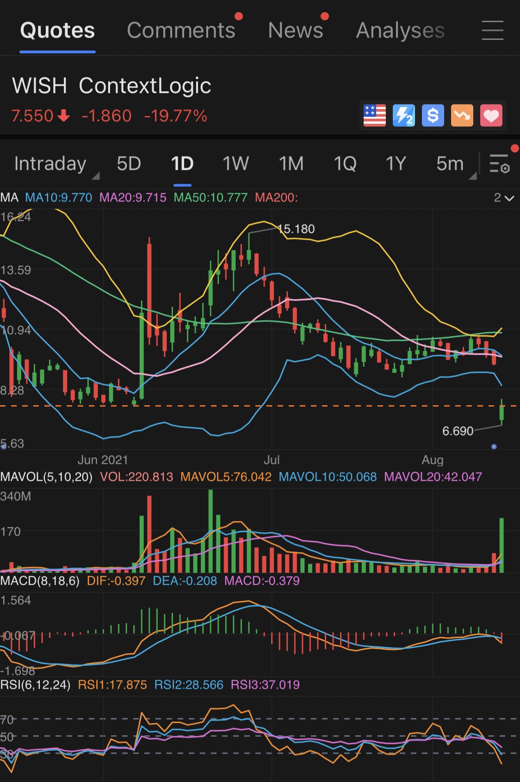Tap the tallest green volume bar in June
This screenshot has width=520, height=782.
(211, 531)
